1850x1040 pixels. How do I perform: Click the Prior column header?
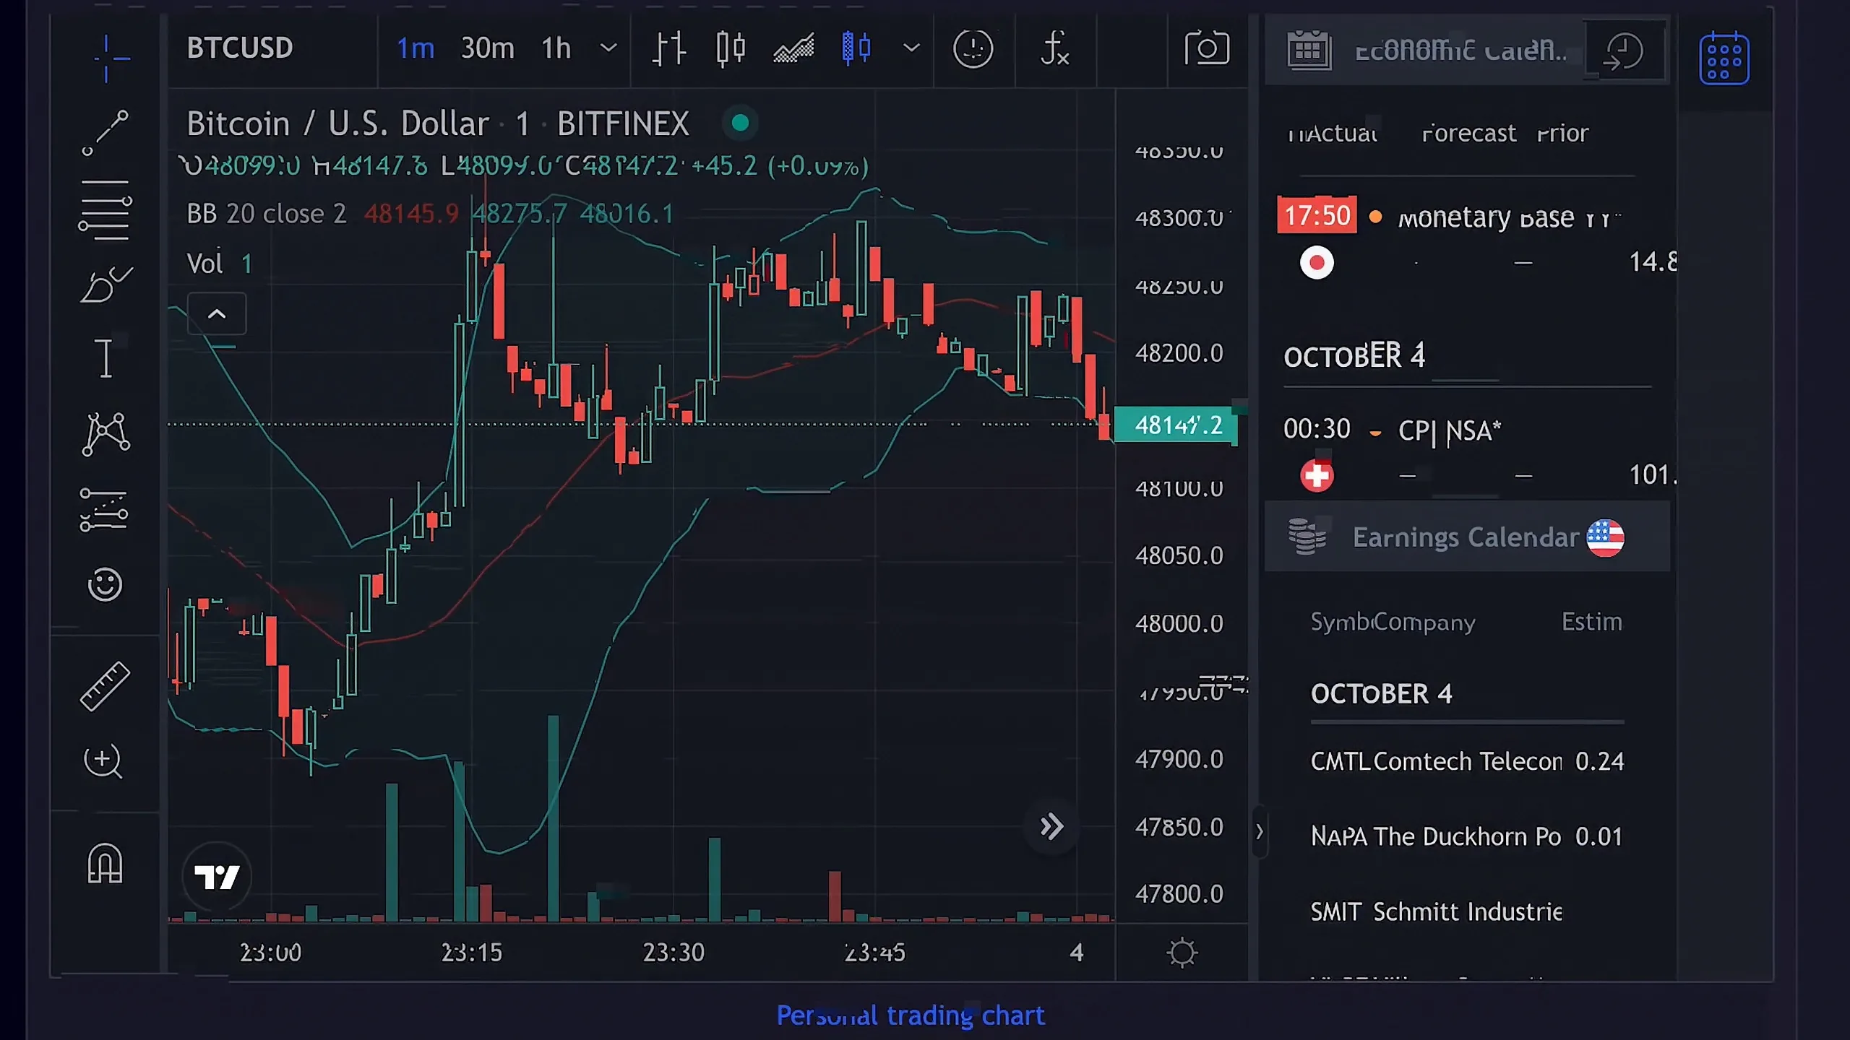(1562, 133)
